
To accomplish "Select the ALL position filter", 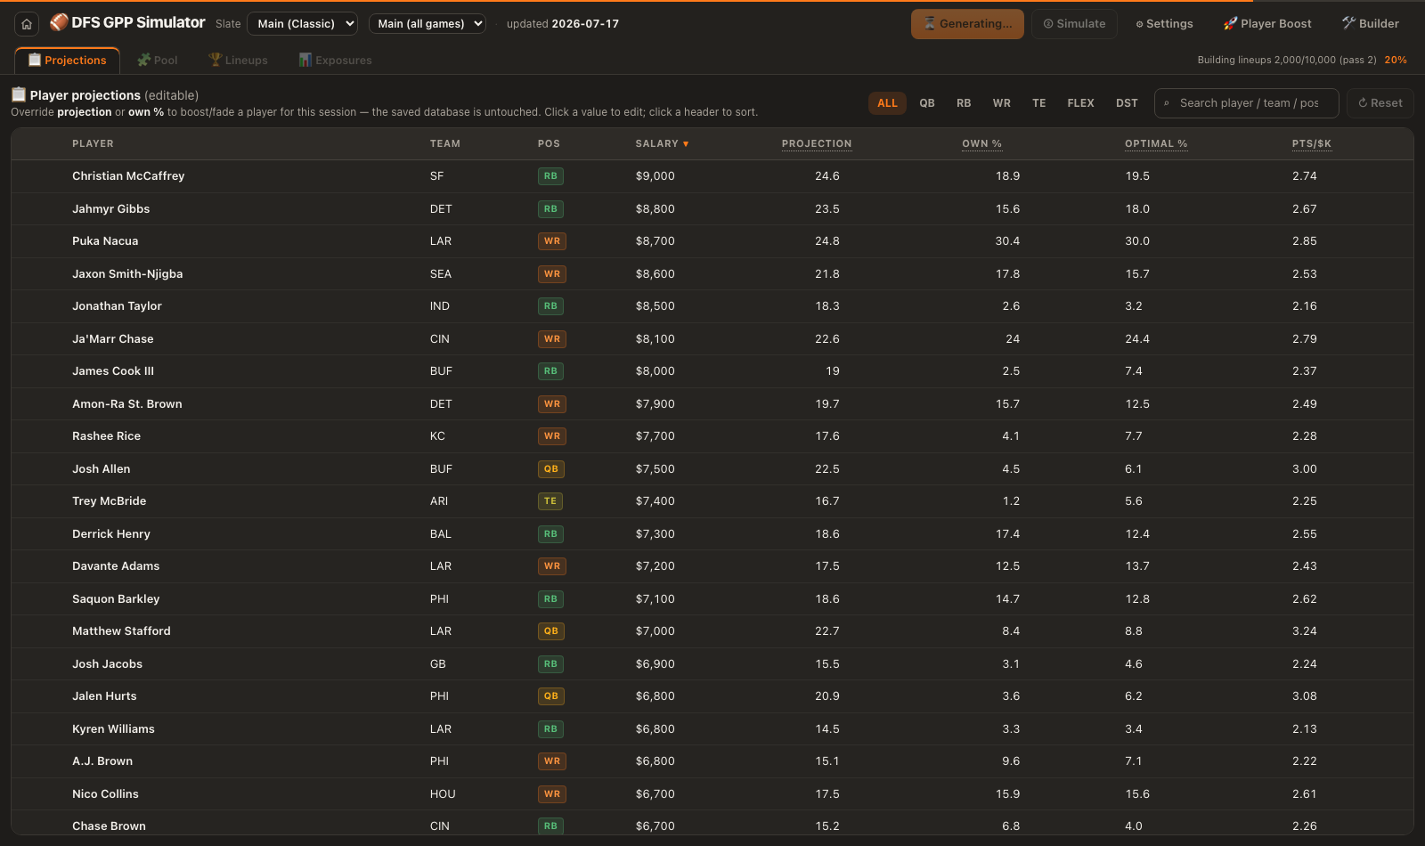I will tap(887, 103).
